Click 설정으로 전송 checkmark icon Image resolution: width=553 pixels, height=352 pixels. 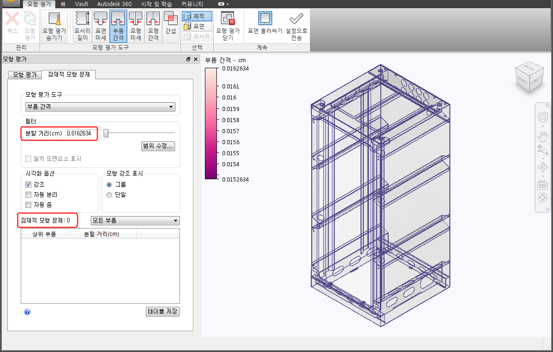(x=296, y=18)
